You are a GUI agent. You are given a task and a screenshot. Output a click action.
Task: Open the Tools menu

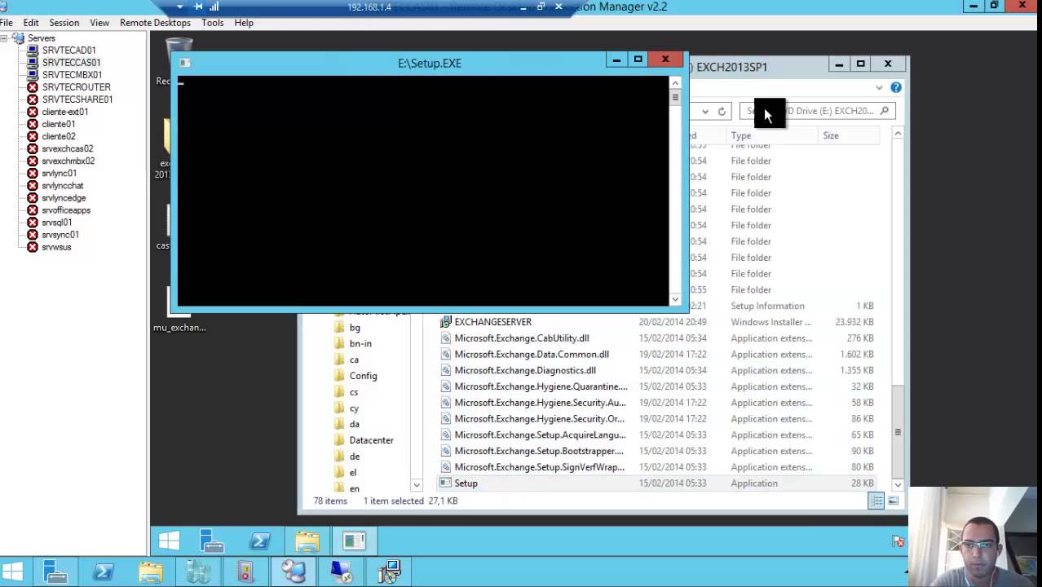click(213, 23)
